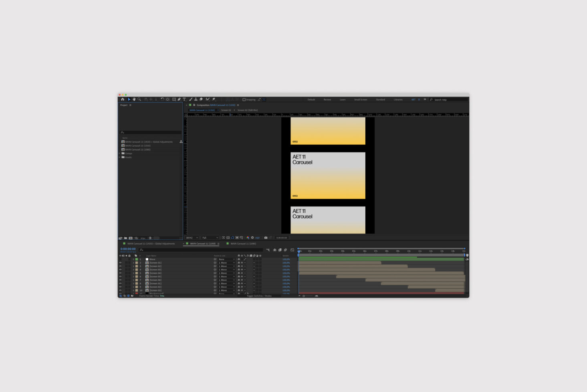Click the snapshot camera icon in viewer
This screenshot has width=587, height=392.
point(266,238)
